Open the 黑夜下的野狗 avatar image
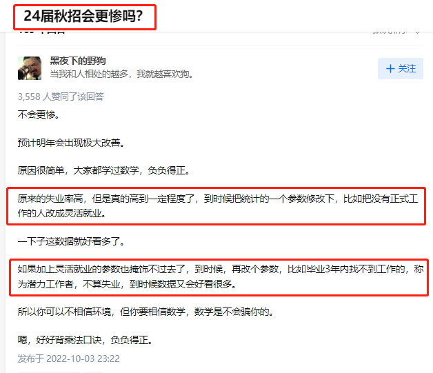This screenshot has height=373, width=433. pyautogui.click(x=30, y=68)
